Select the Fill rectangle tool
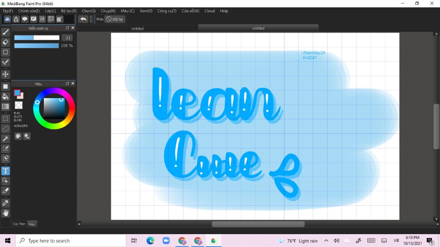This screenshot has width=440, height=247. tap(5, 87)
